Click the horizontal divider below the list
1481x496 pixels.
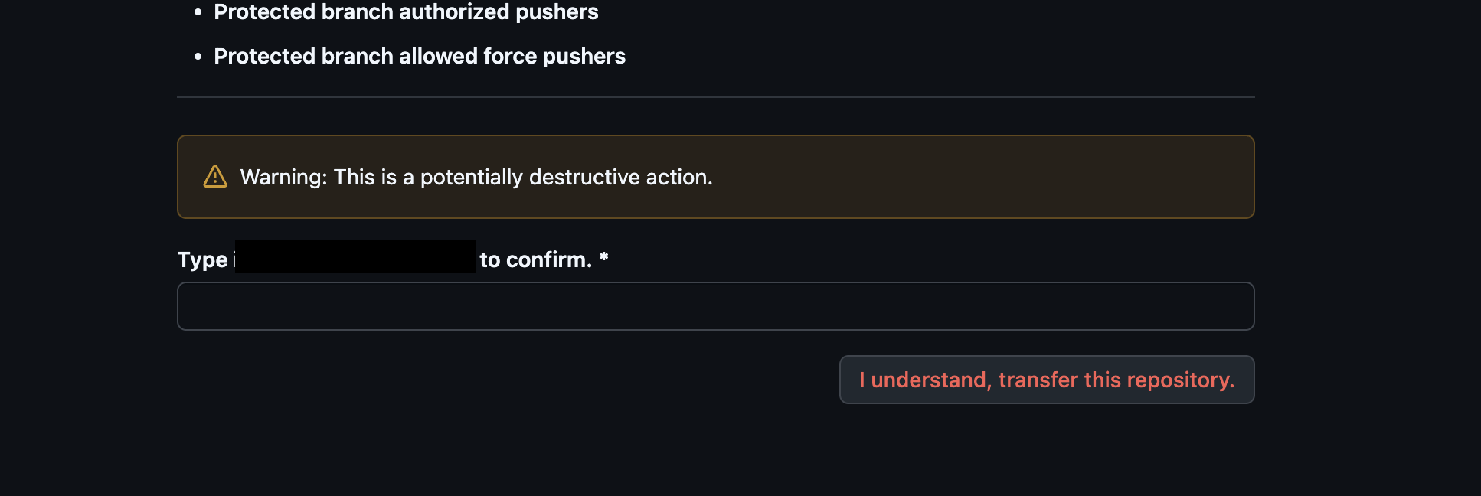coord(715,97)
